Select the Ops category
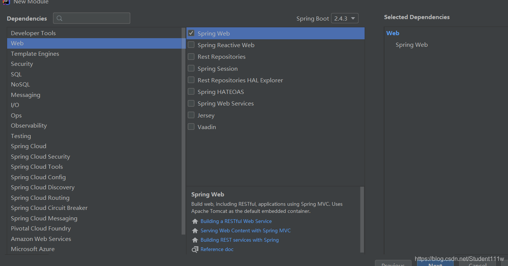 tap(94, 115)
